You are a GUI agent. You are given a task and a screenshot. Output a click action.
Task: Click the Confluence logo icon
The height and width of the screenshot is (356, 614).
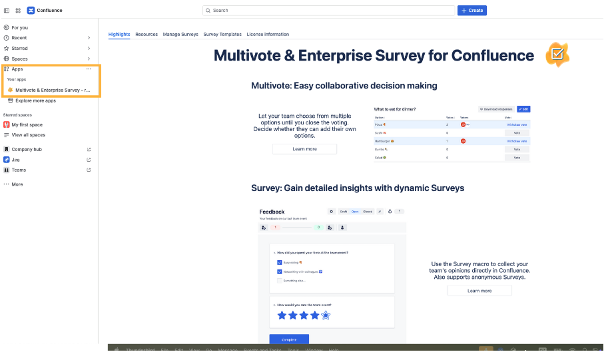31,11
